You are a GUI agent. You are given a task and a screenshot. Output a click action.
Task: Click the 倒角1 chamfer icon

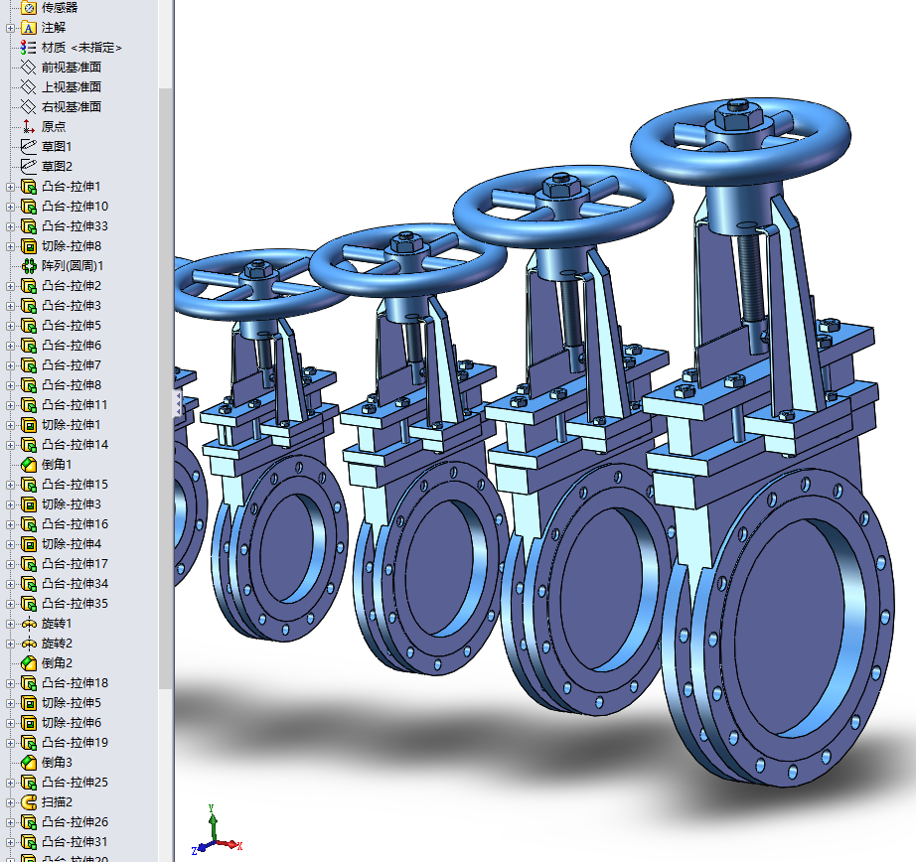28,465
